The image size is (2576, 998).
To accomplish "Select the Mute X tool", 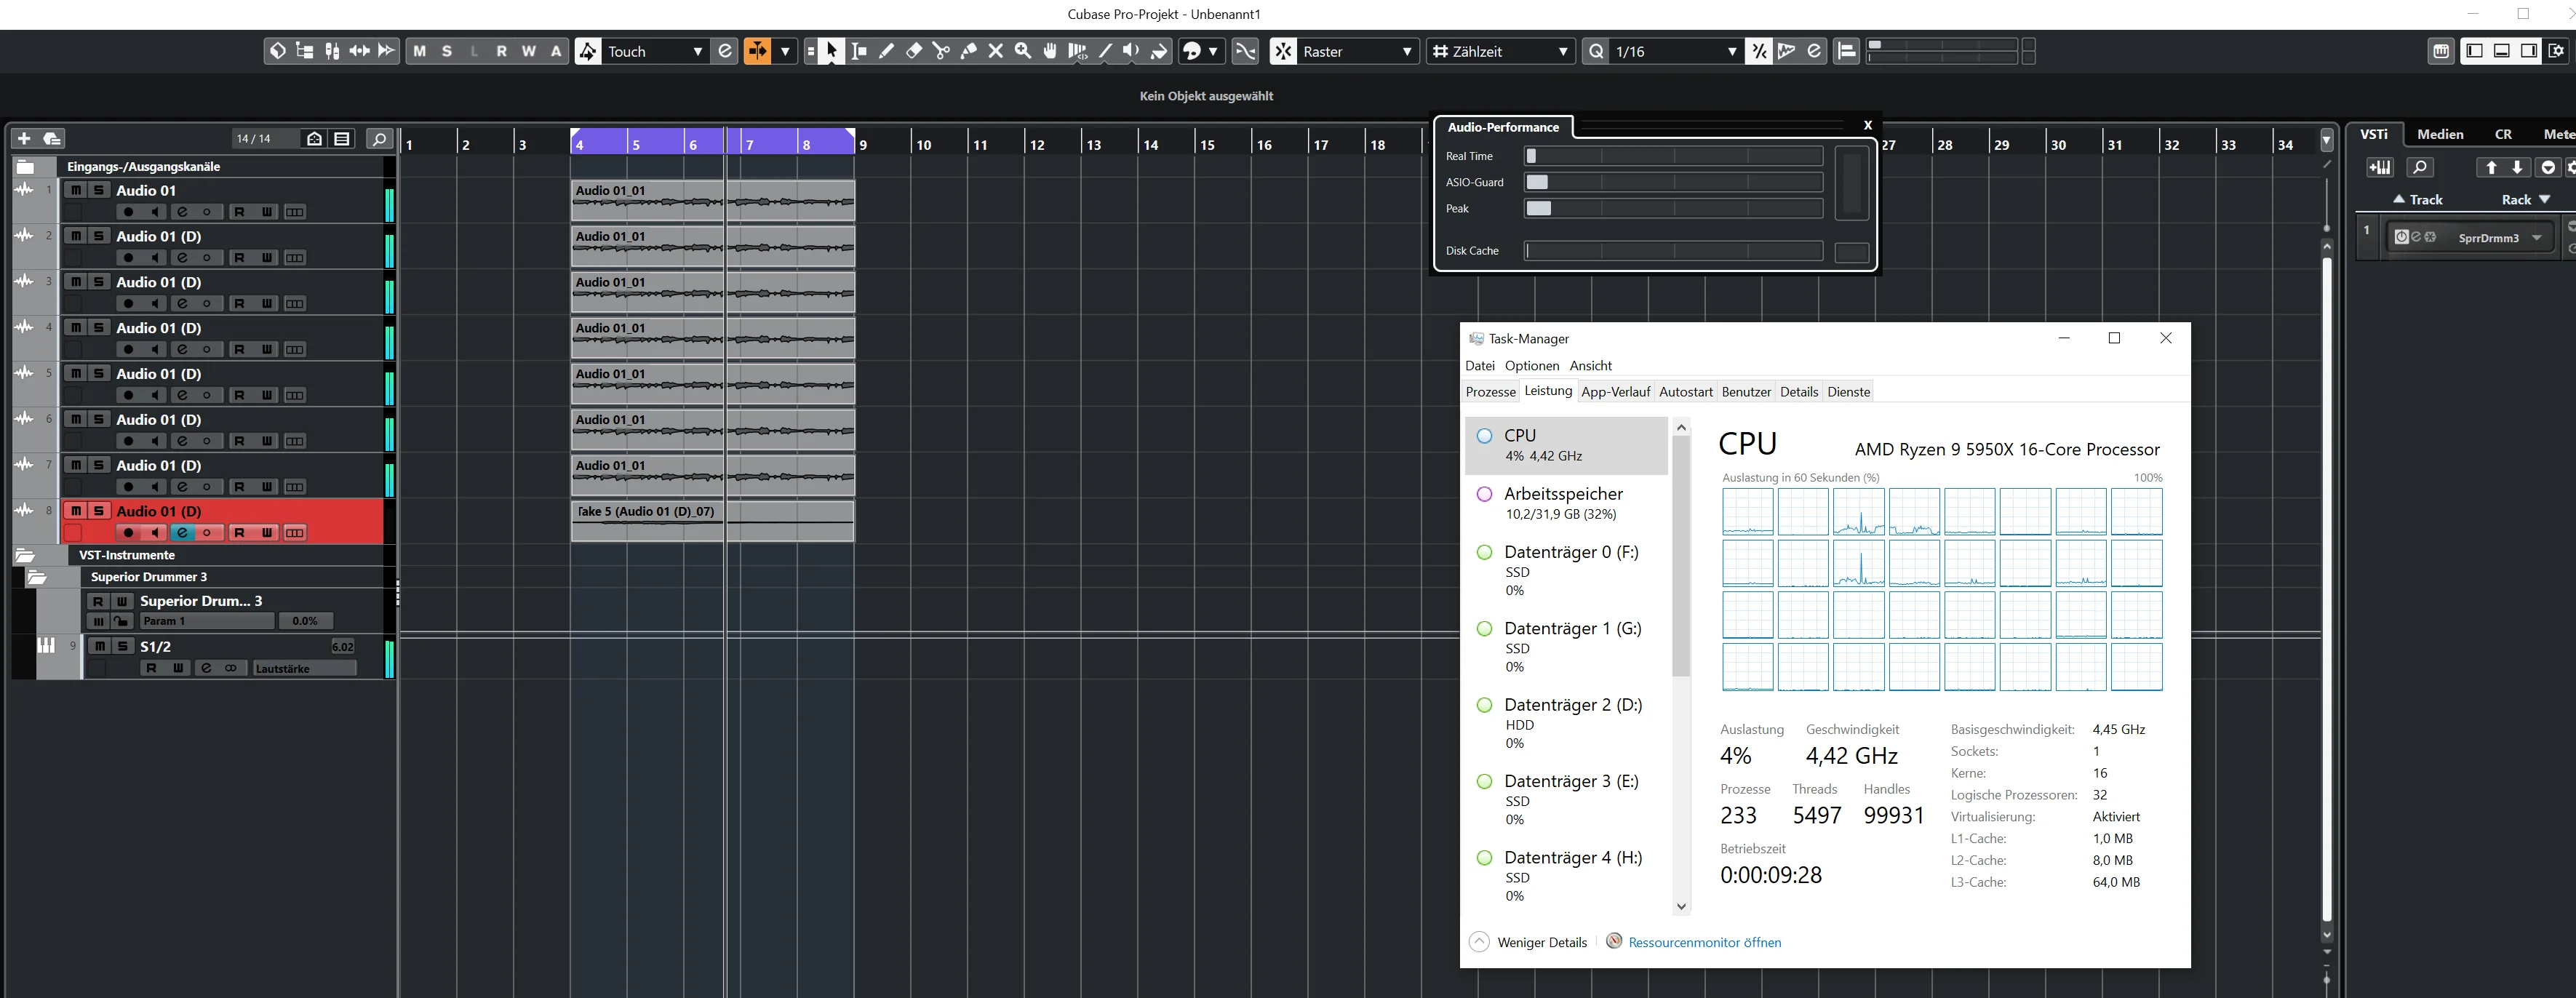I will coord(996,51).
